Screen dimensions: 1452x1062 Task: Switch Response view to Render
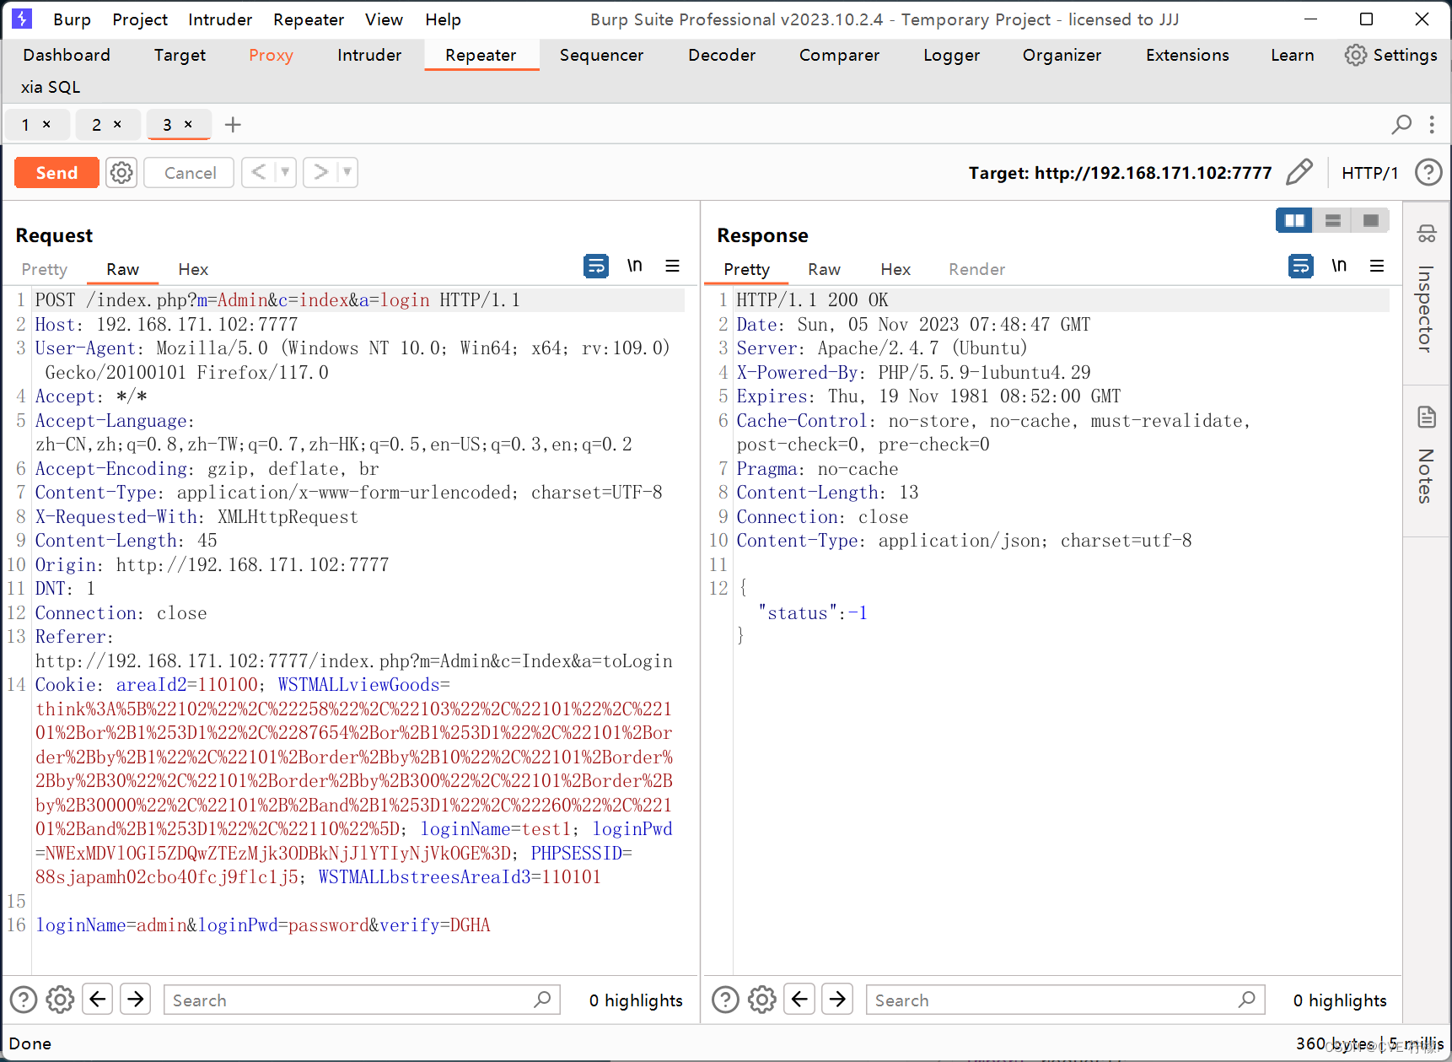point(976,269)
